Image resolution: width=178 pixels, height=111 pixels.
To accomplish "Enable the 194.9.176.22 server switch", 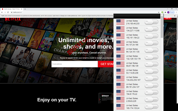I will point(151,92).
